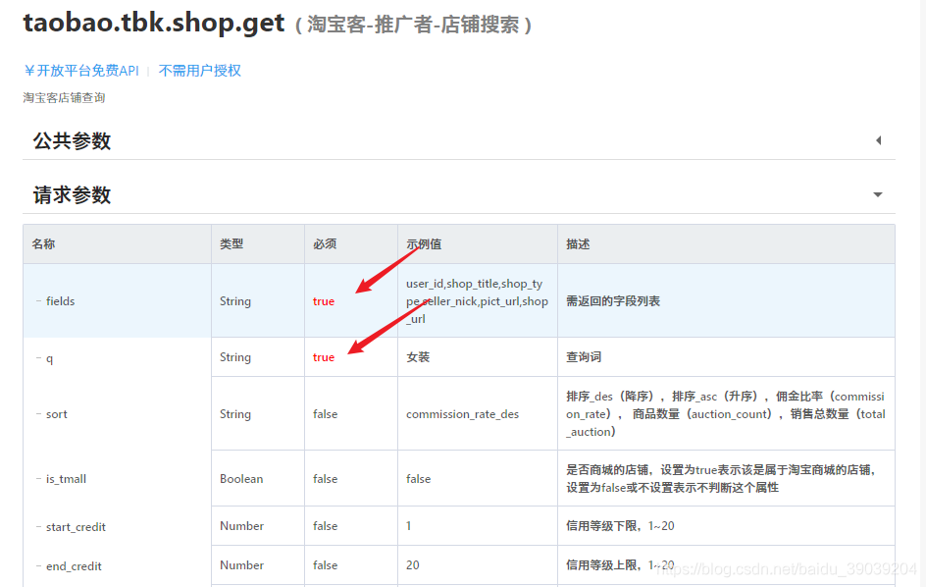
Task: Click the String type in q row
Action: click(x=235, y=357)
